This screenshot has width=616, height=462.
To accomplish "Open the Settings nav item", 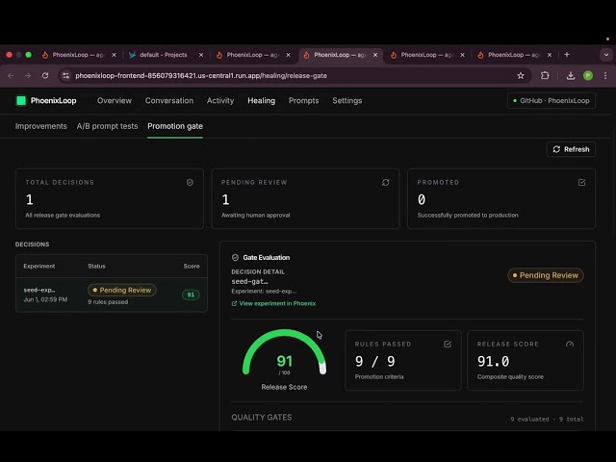I will pyautogui.click(x=347, y=100).
